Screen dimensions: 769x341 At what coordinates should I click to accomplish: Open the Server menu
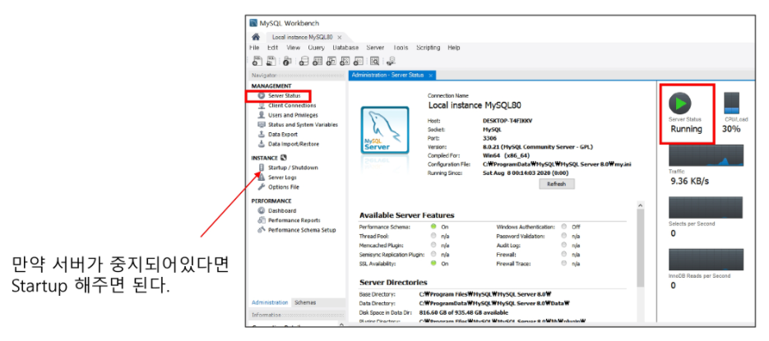point(375,48)
